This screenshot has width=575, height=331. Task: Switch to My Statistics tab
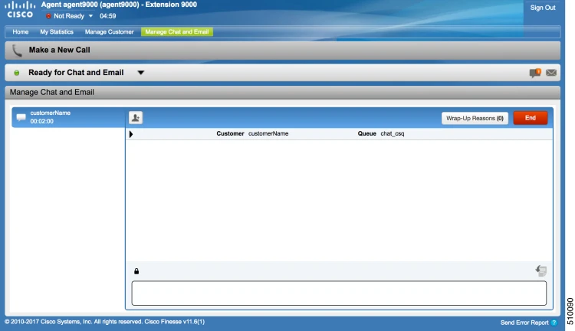tap(57, 32)
